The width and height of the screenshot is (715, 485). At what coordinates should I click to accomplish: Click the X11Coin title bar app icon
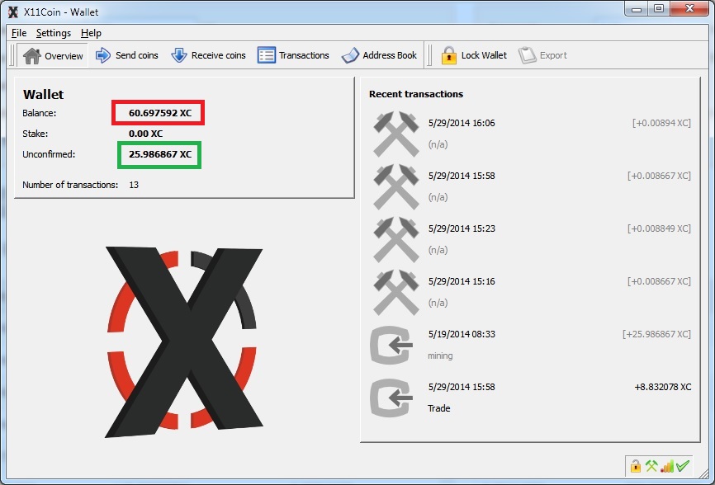tap(13, 12)
